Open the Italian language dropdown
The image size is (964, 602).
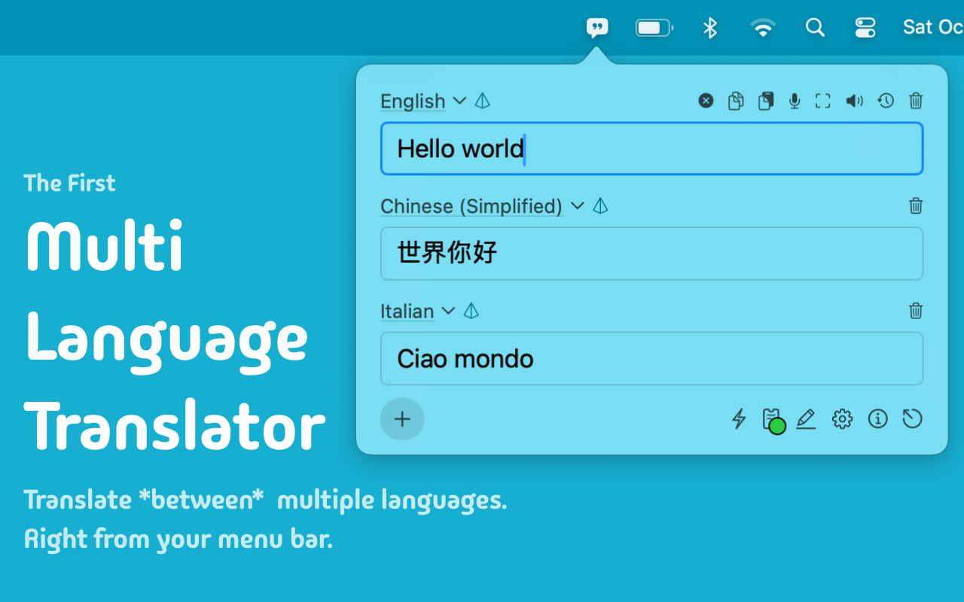(418, 311)
